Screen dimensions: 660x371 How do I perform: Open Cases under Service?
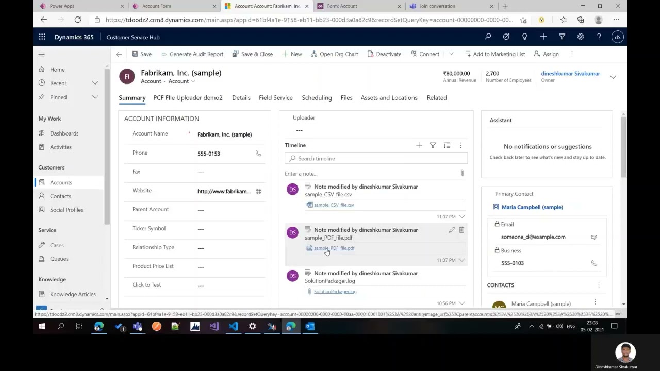point(57,246)
